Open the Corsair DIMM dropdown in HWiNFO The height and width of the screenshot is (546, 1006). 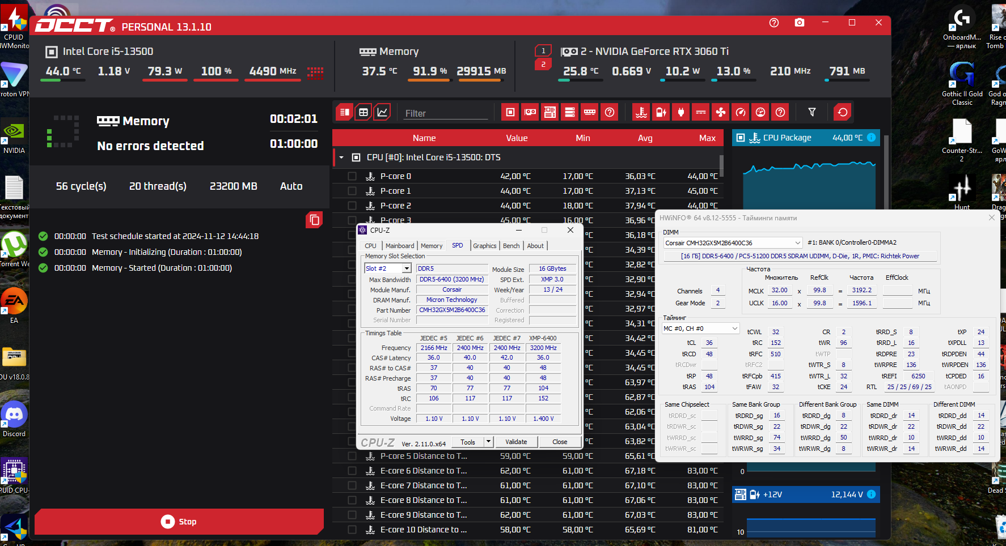[733, 243]
